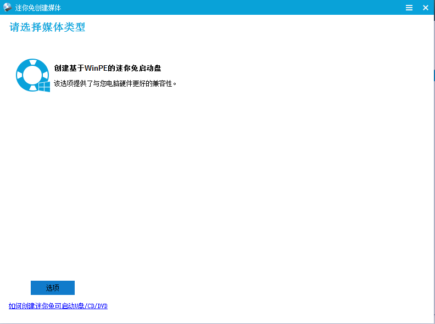Close the 迷你兔创建媒体 window
Screen dimensions: 435x324
(426, 8)
